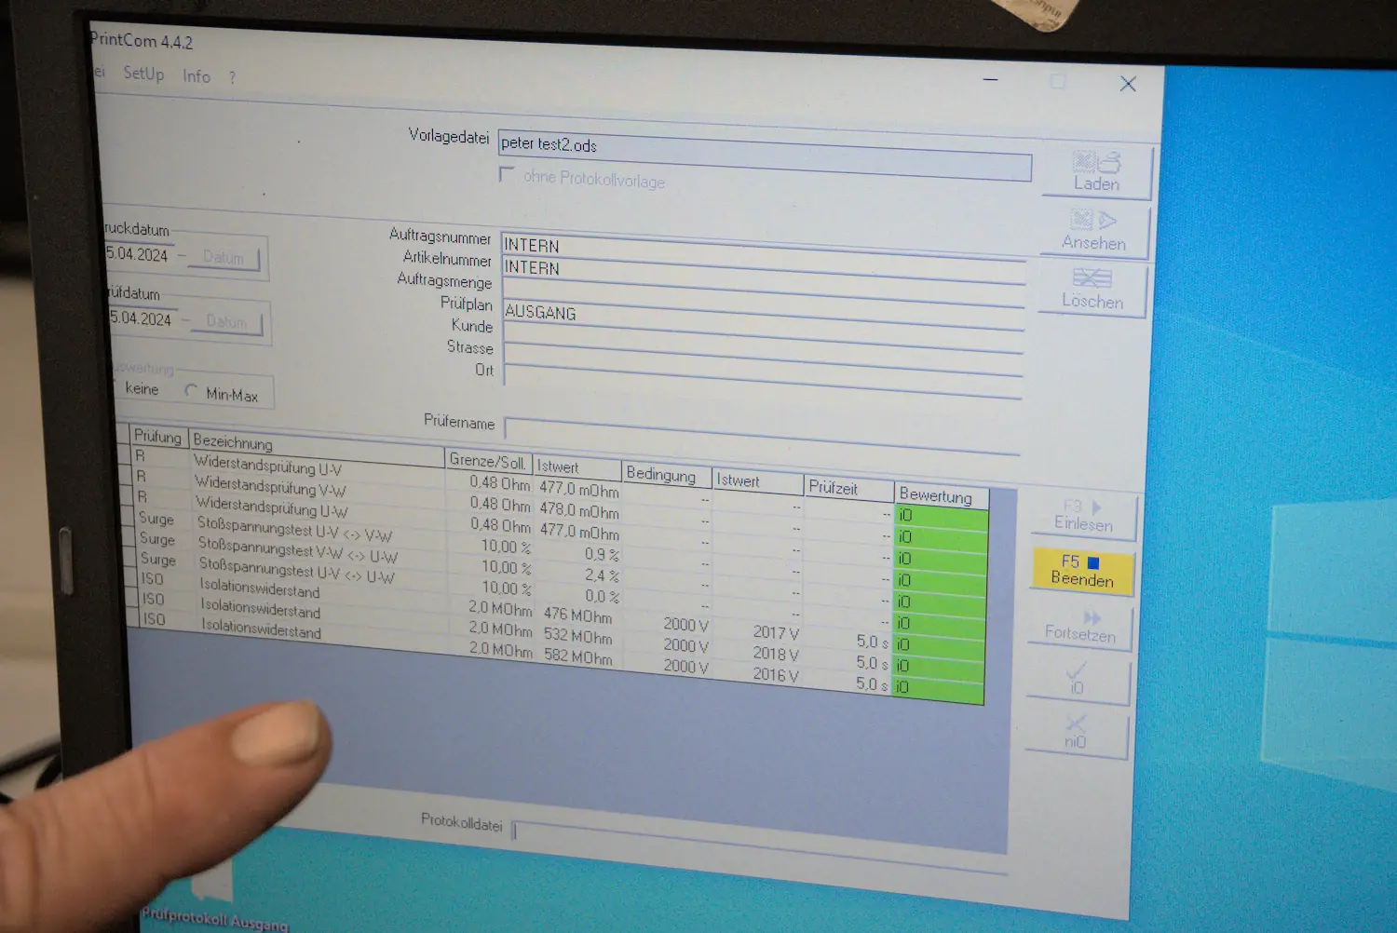Click the Datum button beside Prüfdatum
This screenshot has height=933, width=1397.
pyautogui.click(x=226, y=321)
